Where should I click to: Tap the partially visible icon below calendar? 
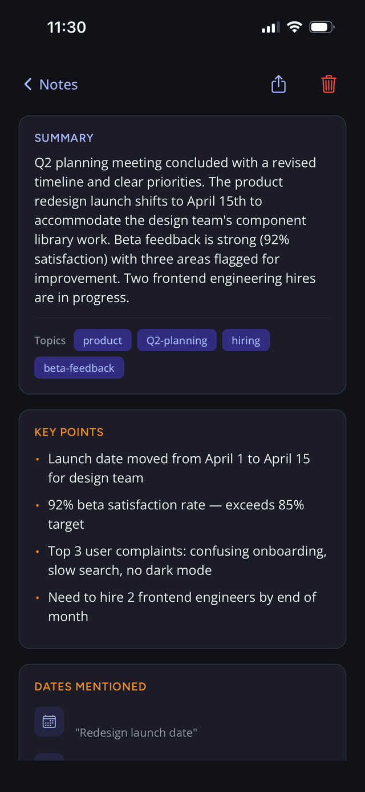point(49,758)
